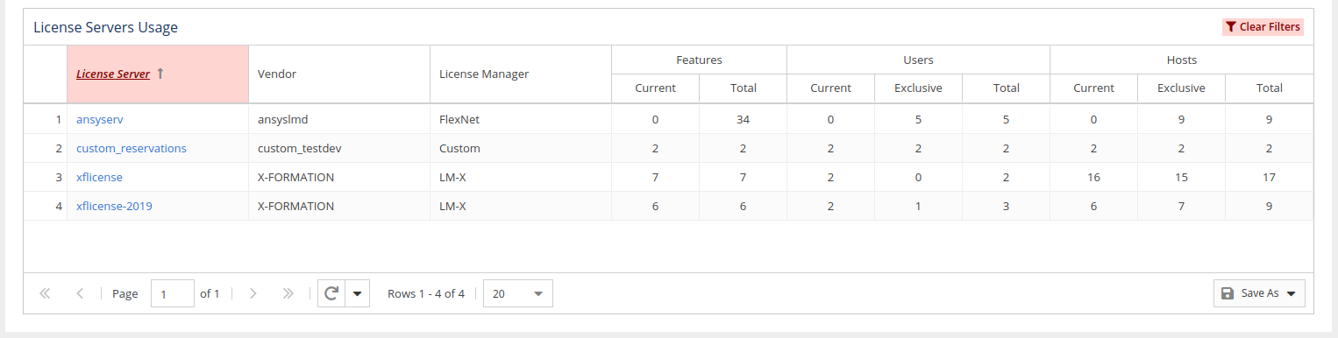Viewport: 1338px width, 338px height.
Task: Click the page number input field
Action: (x=173, y=293)
